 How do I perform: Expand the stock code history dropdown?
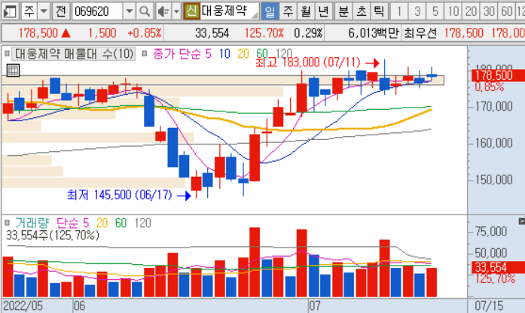click(129, 11)
